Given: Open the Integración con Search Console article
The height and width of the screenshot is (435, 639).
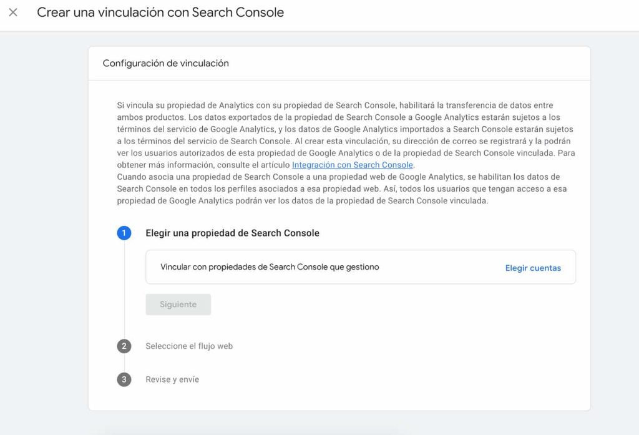Looking at the screenshot, I should 352,165.
